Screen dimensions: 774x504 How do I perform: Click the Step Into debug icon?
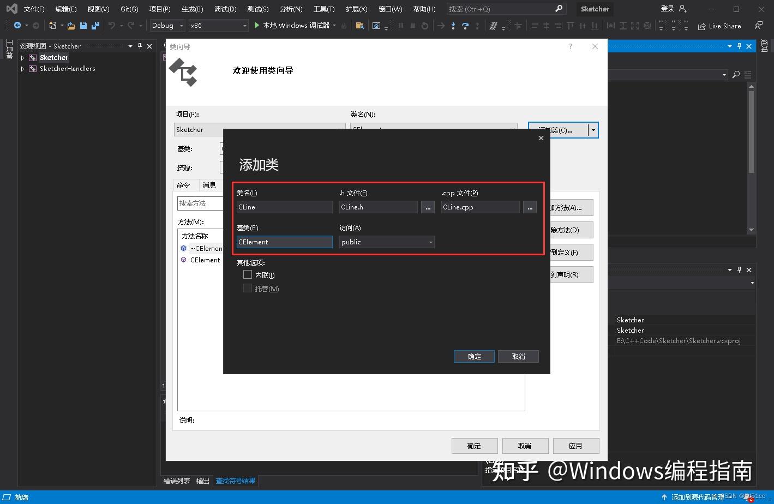pyautogui.click(x=453, y=25)
